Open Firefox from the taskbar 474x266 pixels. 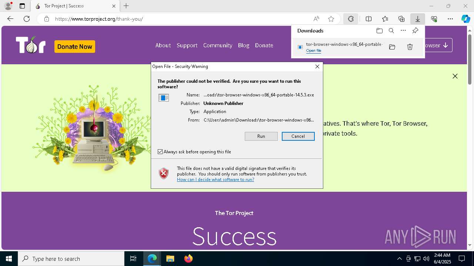[188, 259]
